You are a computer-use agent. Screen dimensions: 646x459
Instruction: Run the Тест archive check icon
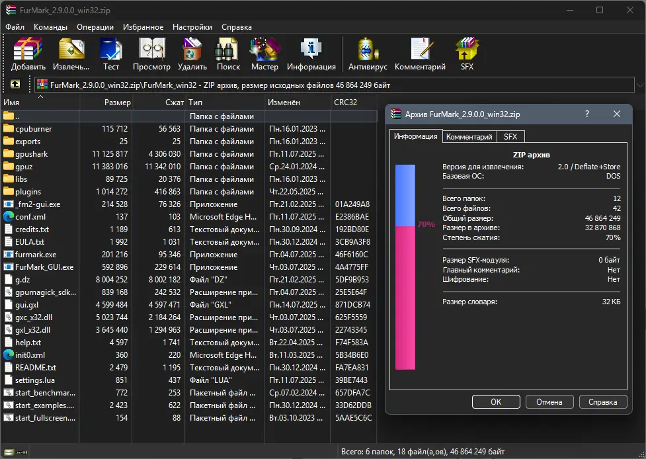pos(111,49)
